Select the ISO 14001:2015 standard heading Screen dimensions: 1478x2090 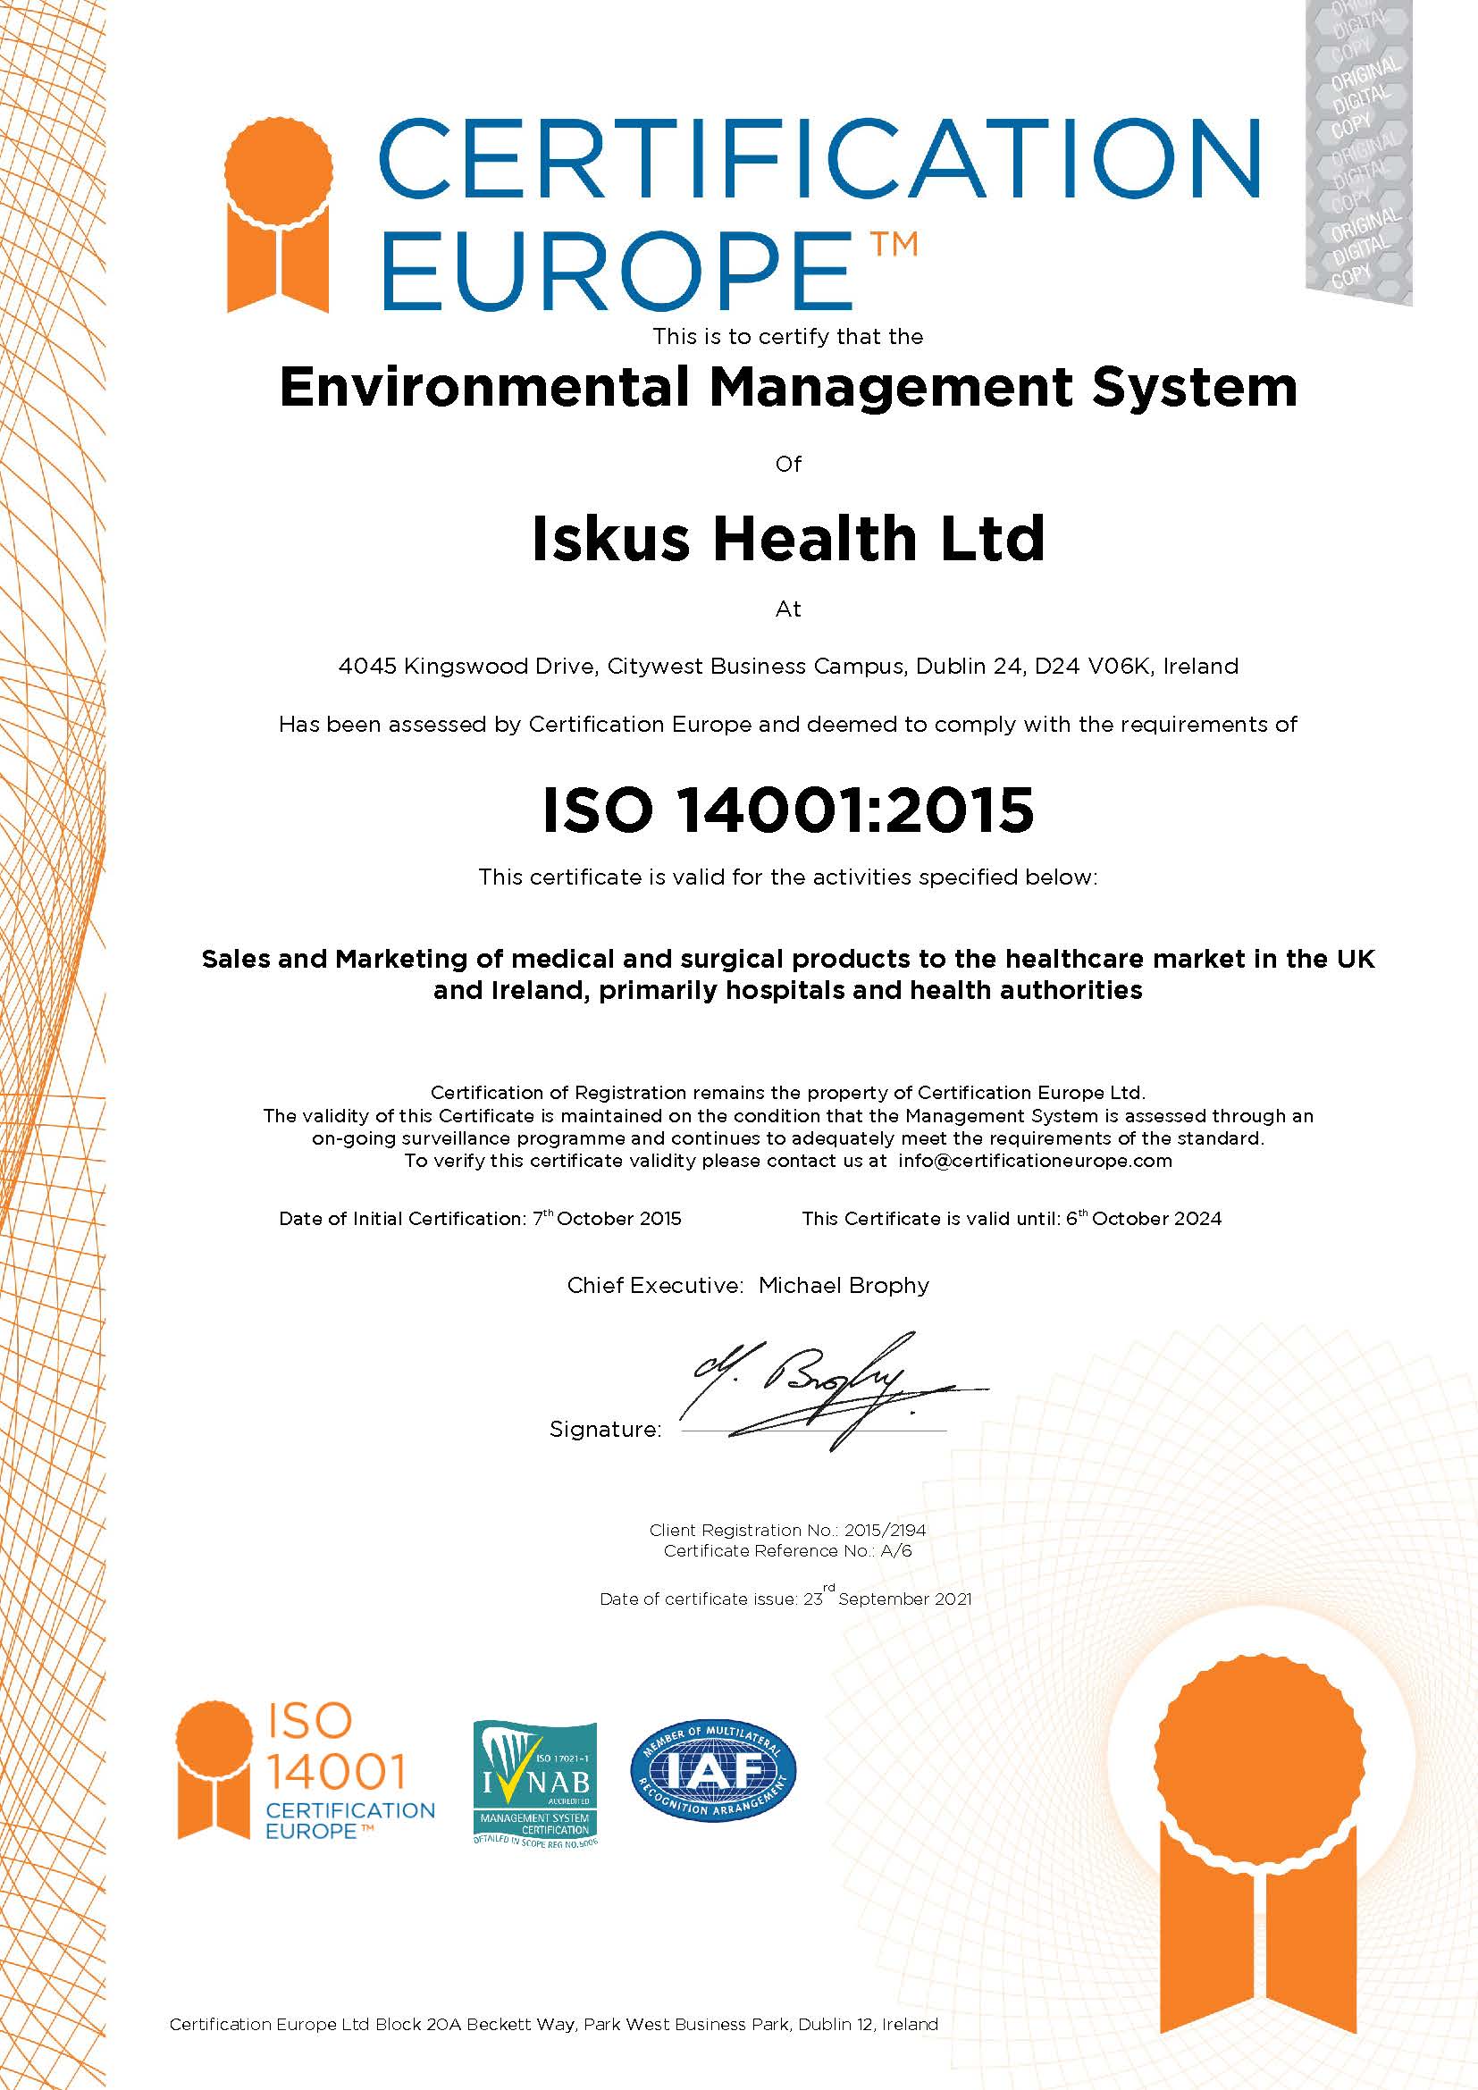[788, 810]
